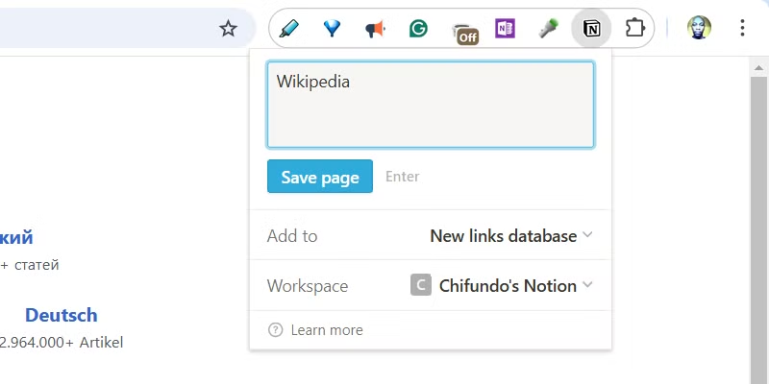
Task: Expand the New links database dropdown
Action: (510, 235)
